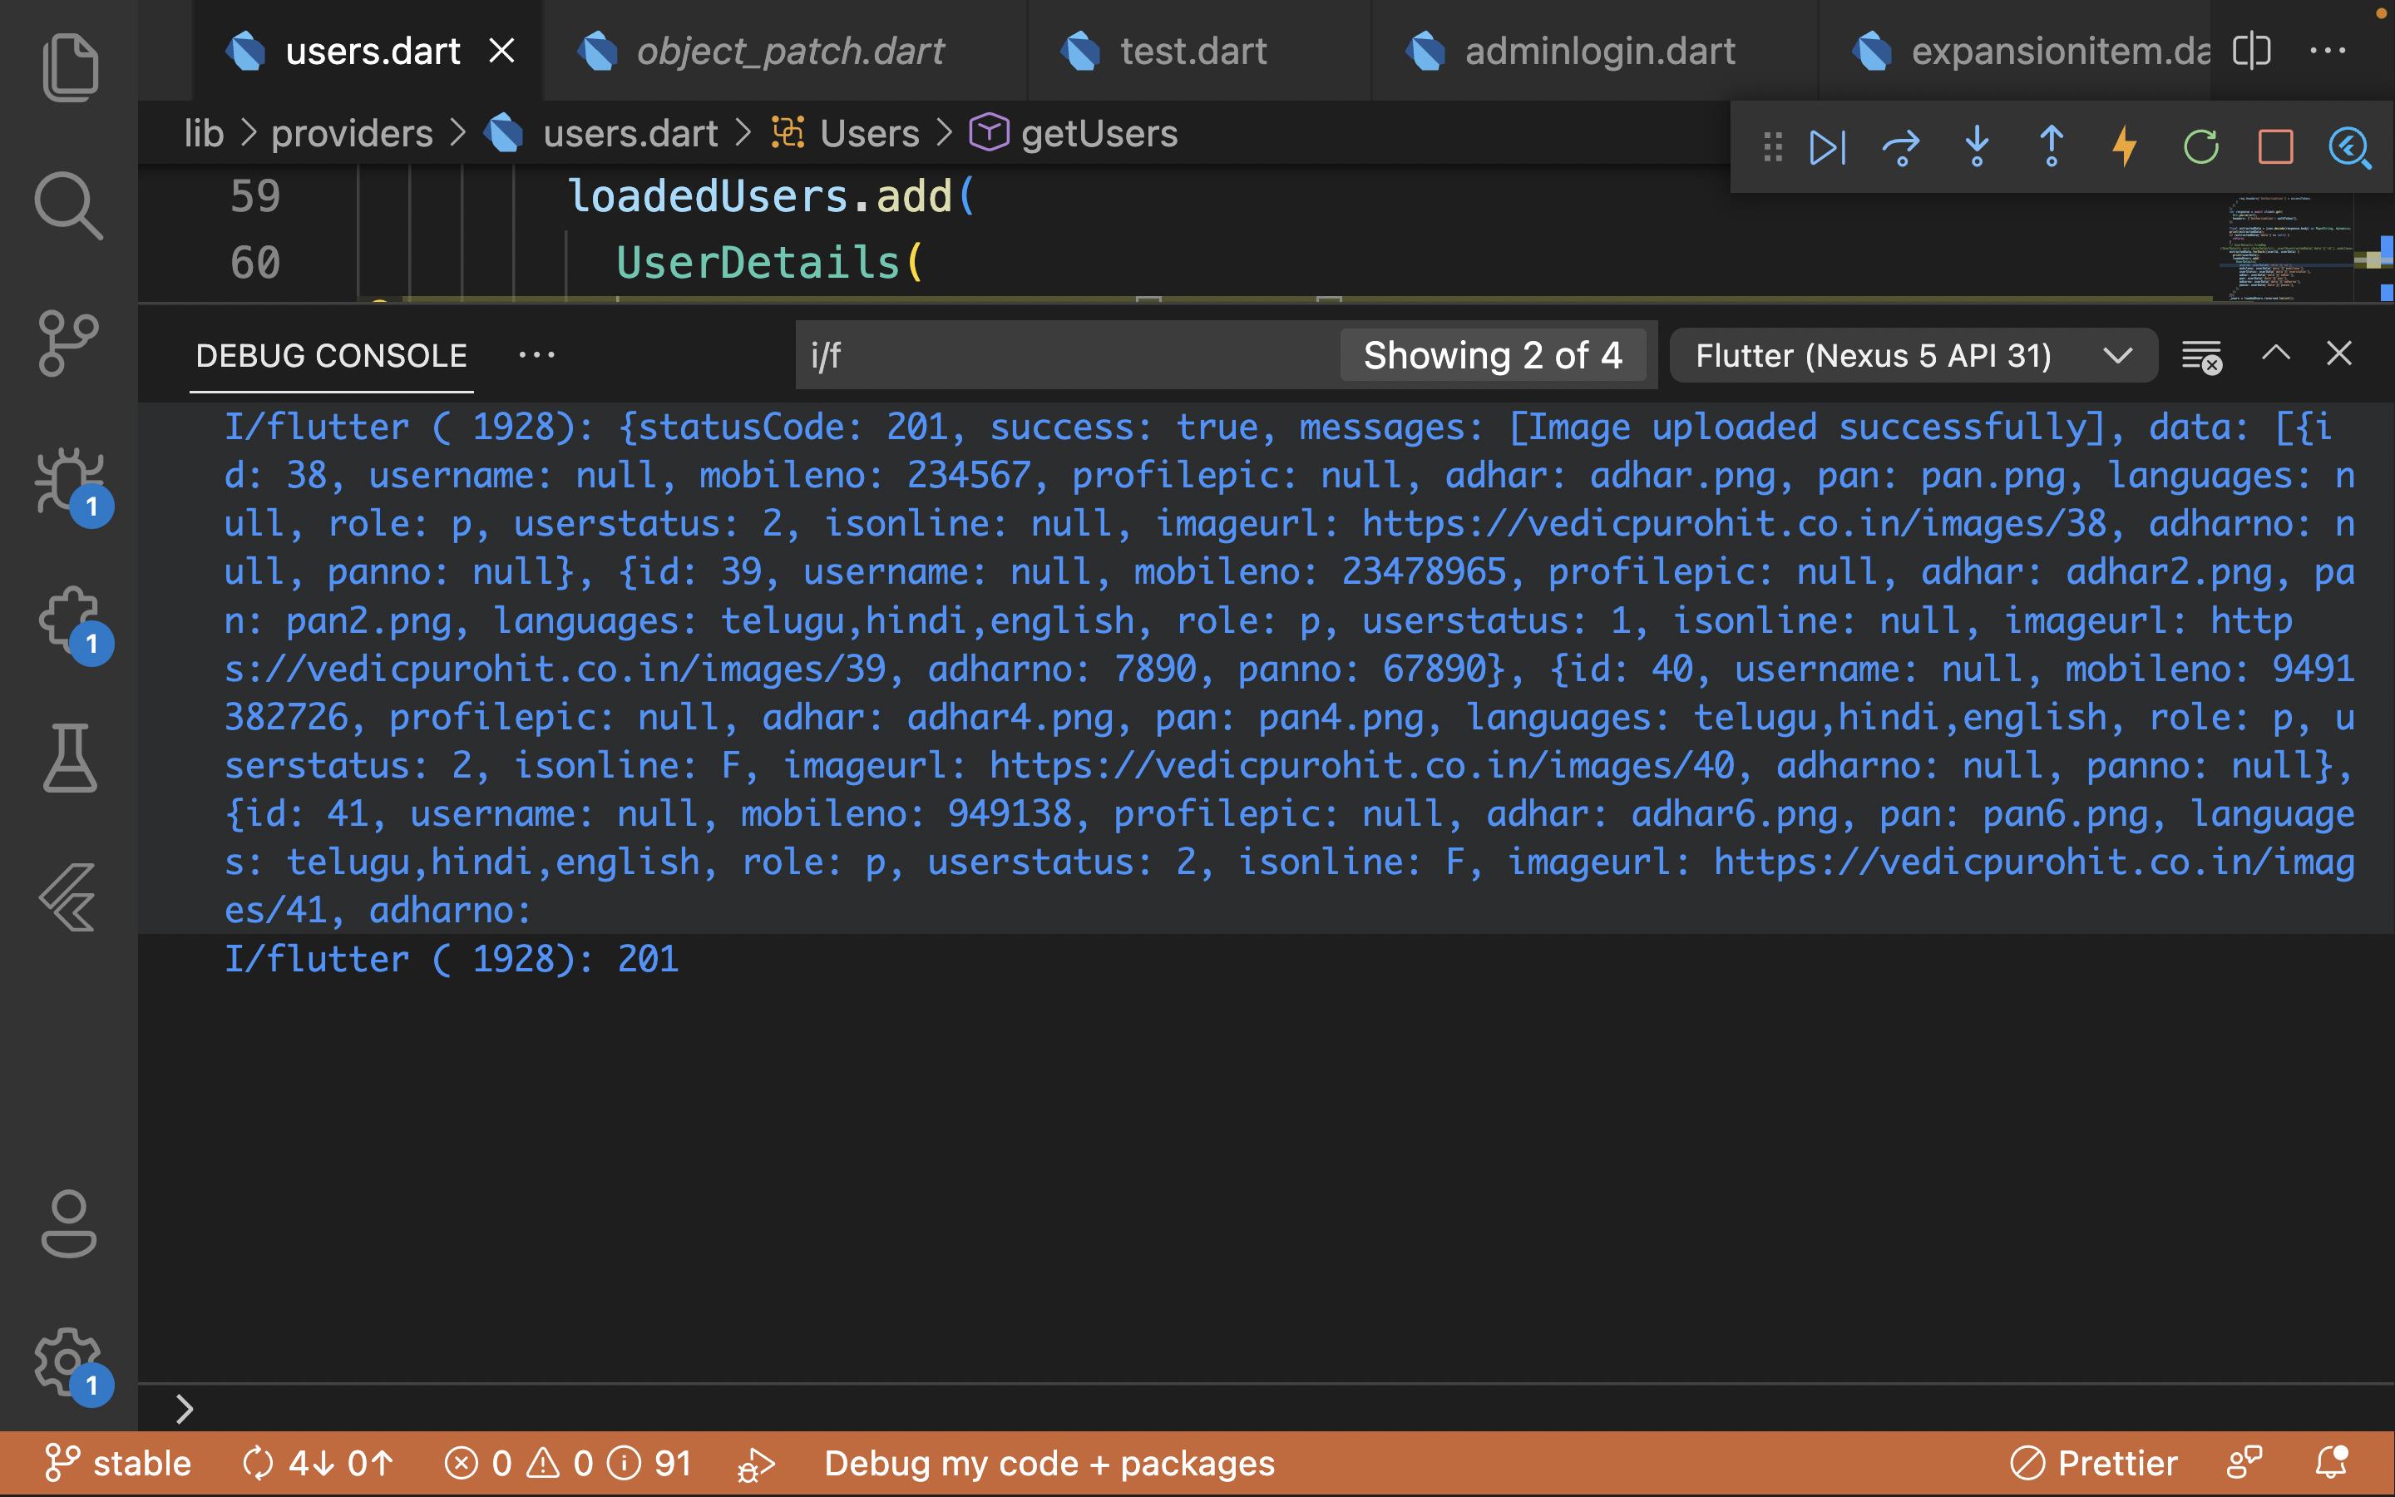Close the debug console panel
This screenshot has height=1497, width=2395.
tap(2339, 353)
